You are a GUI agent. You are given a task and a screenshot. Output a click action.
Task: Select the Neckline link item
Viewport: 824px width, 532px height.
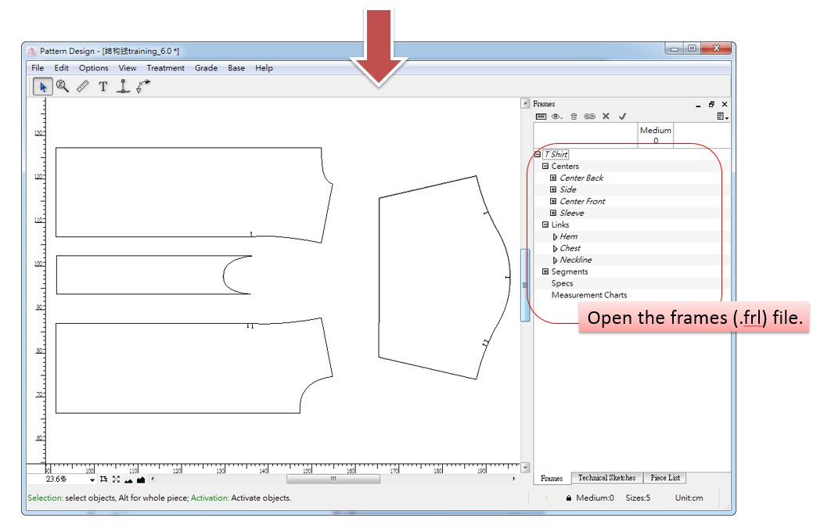(575, 260)
